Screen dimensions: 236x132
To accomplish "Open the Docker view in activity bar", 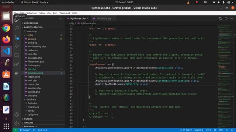I will (x=17, y=73).
